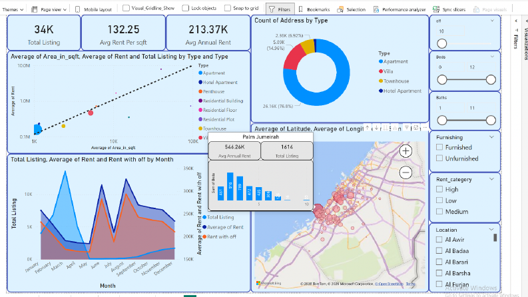Image resolution: width=528 pixels, height=297 pixels.
Task: Go to next hierarchy level on map visual
Action: [x=386, y=128]
